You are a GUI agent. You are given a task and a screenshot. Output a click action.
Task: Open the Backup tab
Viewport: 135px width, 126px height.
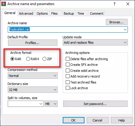[69, 13]
